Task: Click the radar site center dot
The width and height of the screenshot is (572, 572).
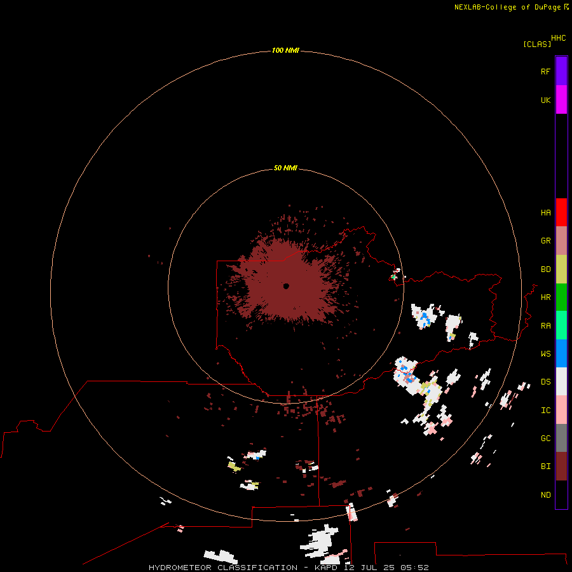Action: [287, 287]
